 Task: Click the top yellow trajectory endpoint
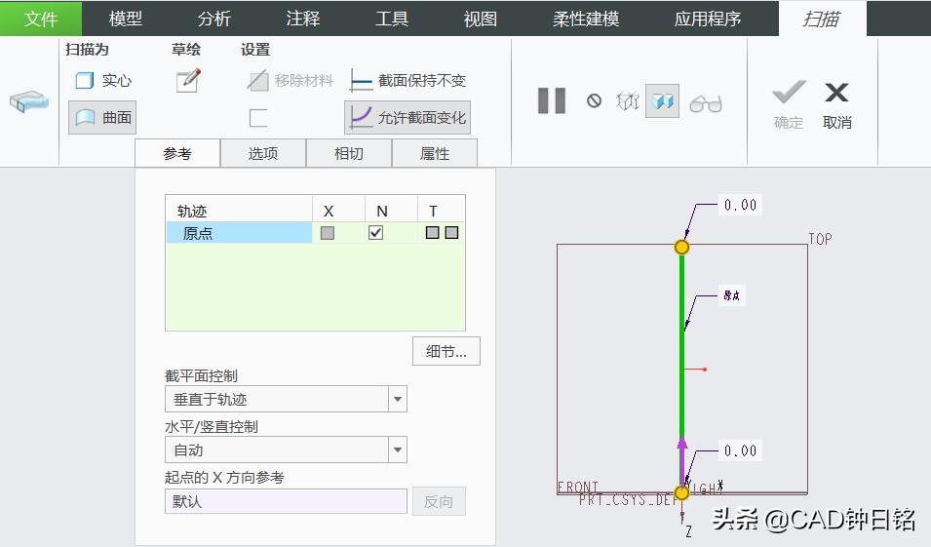click(x=681, y=247)
